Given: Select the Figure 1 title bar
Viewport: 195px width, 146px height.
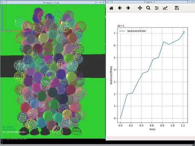Looking at the screenshot, I should [x=149, y=2].
